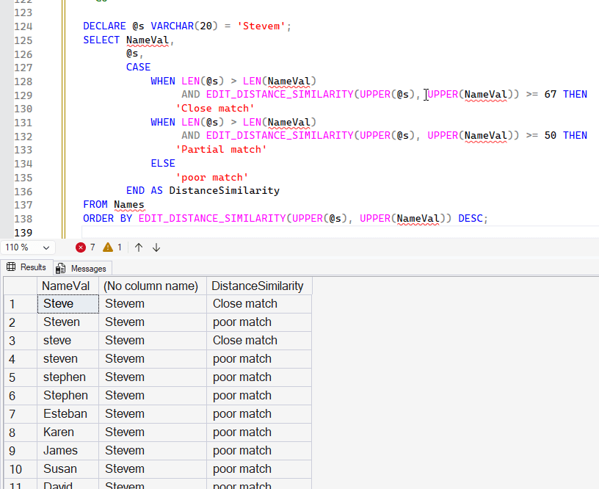Viewport: 599px width, 489px height.
Task: Navigate to next issue with down arrow
Action: (x=156, y=247)
